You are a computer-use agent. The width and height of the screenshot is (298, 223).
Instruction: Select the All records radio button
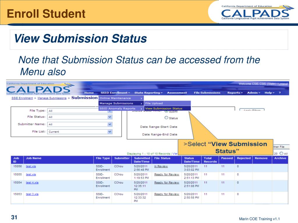click(x=281, y=153)
